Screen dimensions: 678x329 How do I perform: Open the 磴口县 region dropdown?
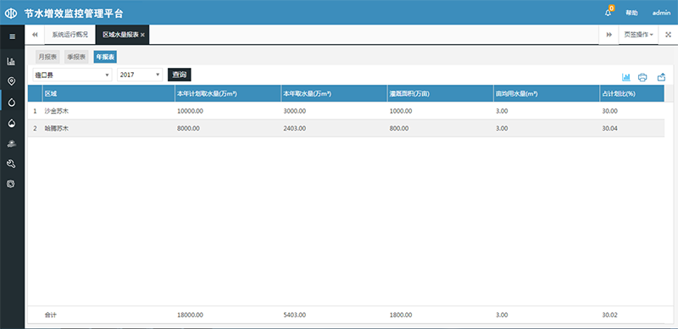tap(72, 75)
